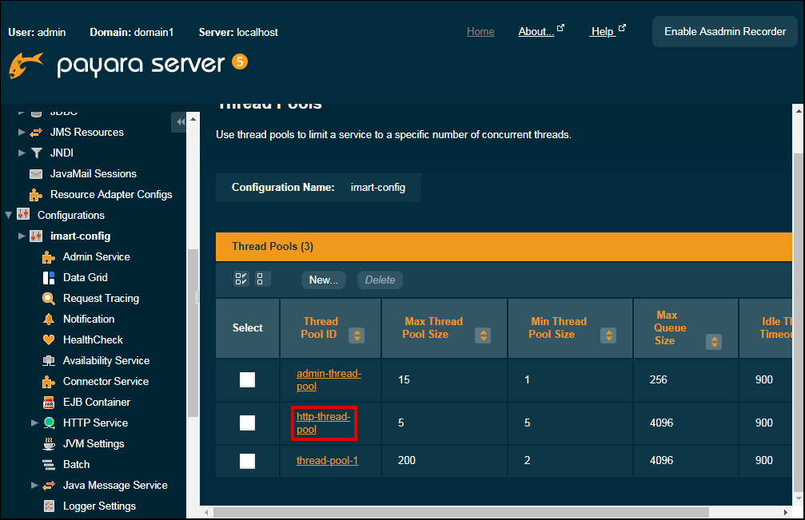Collapse the Configurations tree node
The image size is (805, 520).
click(x=9, y=215)
